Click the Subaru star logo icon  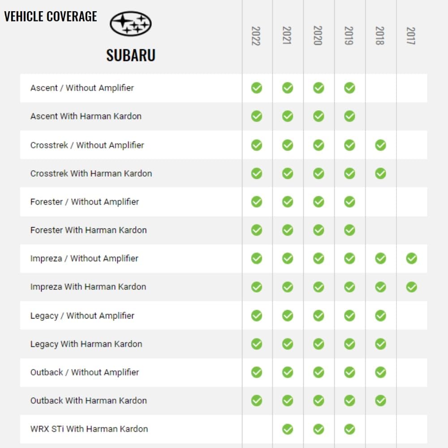click(131, 24)
